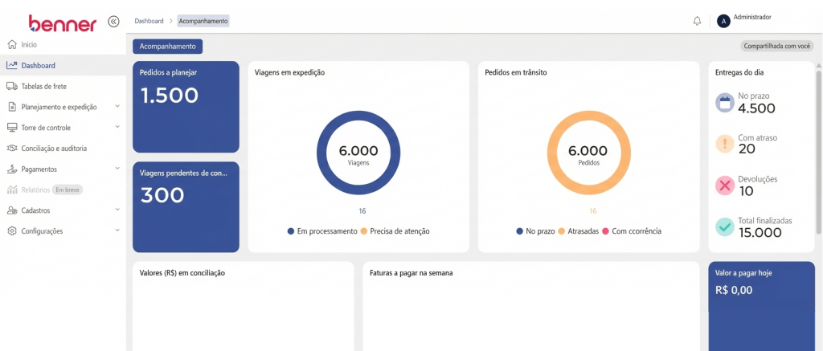
Task: Click the Com atraso exclamation icon
Action: pos(725,143)
